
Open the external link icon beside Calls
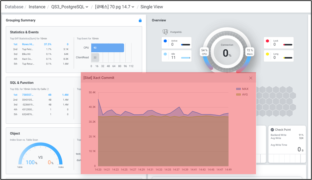click(x=48, y=89)
